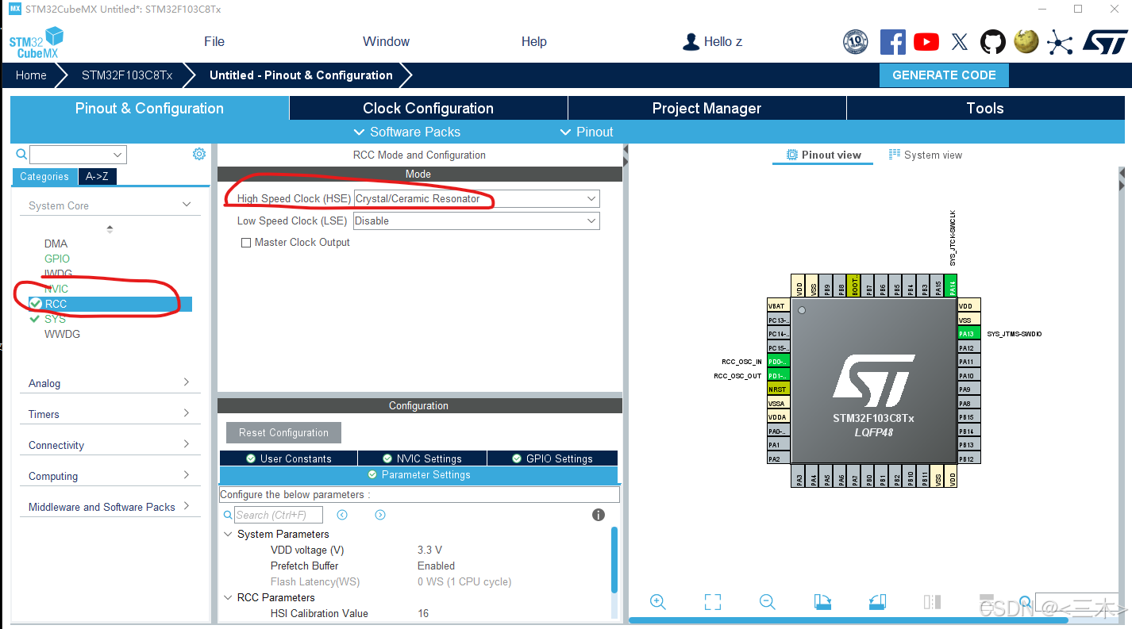Open the File menu
Image resolution: width=1132 pixels, height=629 pixels.
tap(214, 41)
